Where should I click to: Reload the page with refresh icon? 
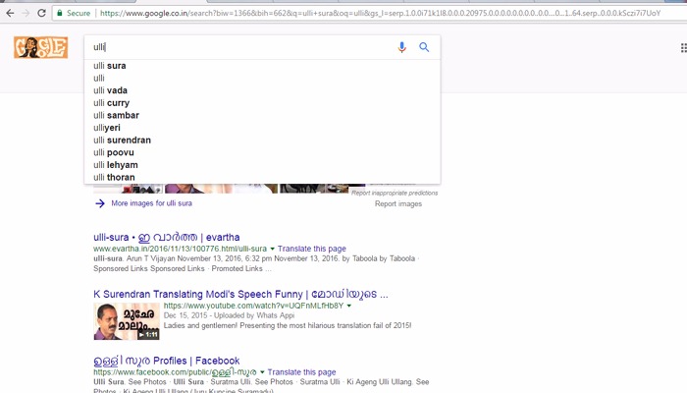pyautogui.click(x=41, y=13)
